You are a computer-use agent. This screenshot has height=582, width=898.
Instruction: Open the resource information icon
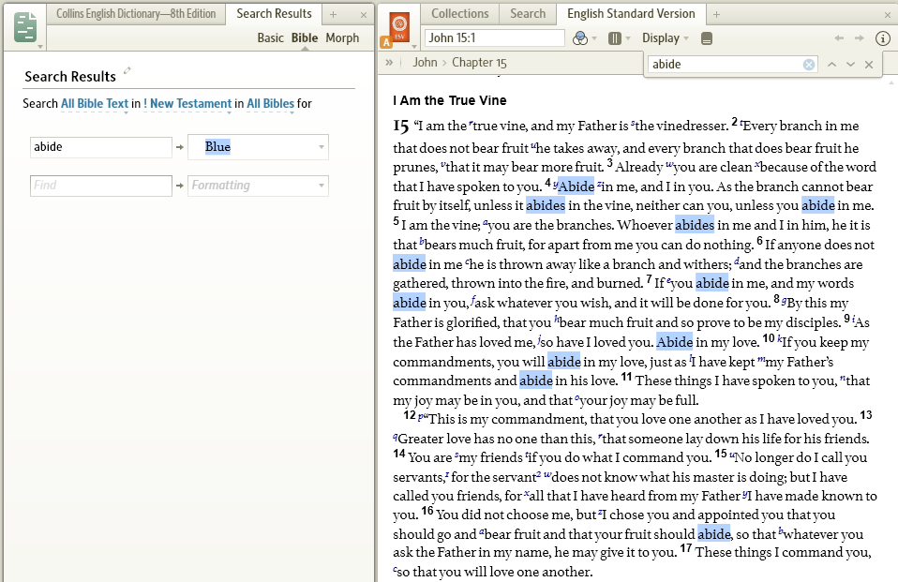(x=883, y=38)
